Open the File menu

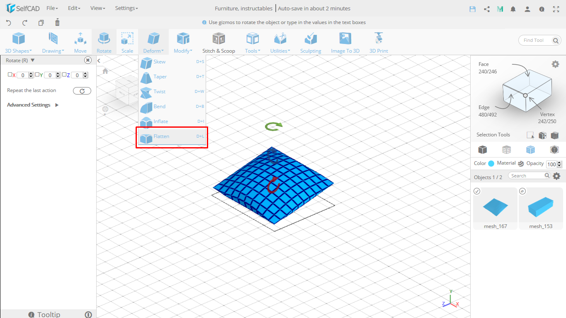tap(52, 8)
